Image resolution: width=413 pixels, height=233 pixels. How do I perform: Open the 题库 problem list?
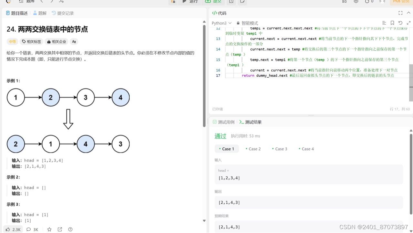[x=27, y=1]
